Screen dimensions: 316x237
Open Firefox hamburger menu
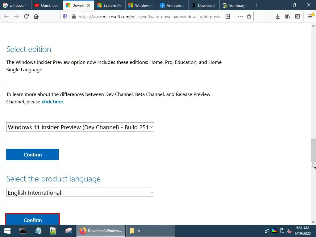pyautogui.click(x=310, y=17)
